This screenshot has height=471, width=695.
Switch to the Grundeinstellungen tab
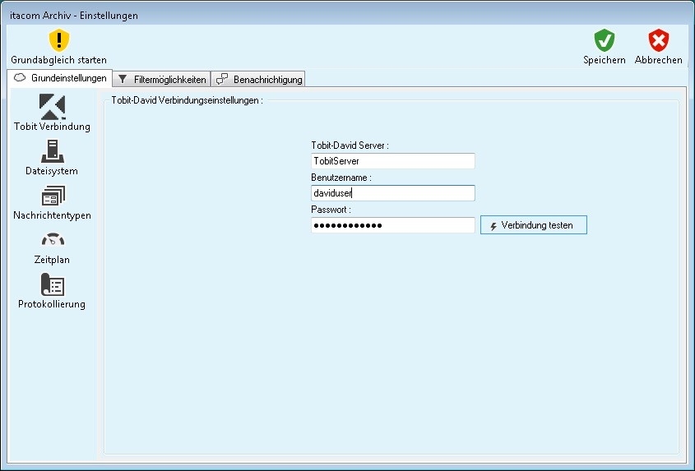click(60, 78)
